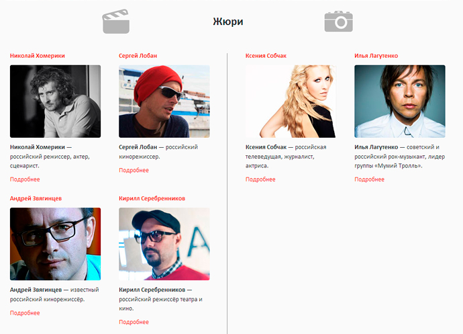Click the film clapperboard icon

[x=115, y=22]
